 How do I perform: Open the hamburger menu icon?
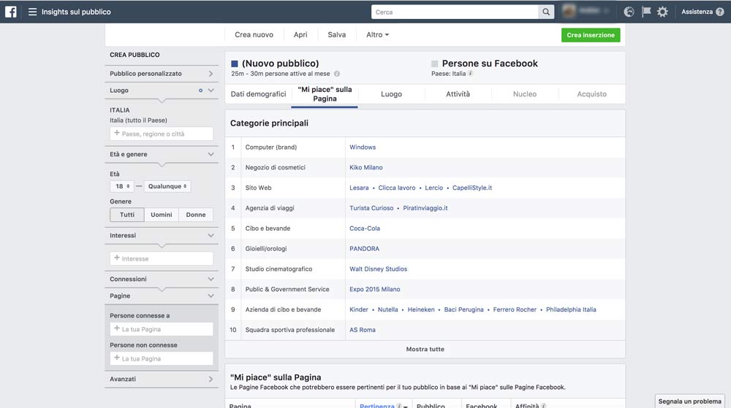pos(32,12)
